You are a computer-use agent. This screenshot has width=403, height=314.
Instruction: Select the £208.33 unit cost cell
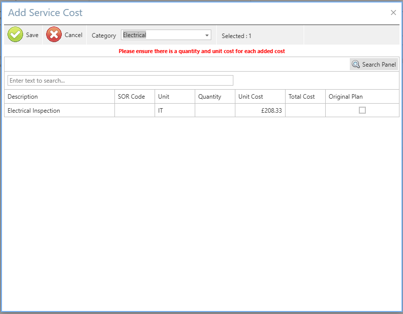(x=260, y=111)
